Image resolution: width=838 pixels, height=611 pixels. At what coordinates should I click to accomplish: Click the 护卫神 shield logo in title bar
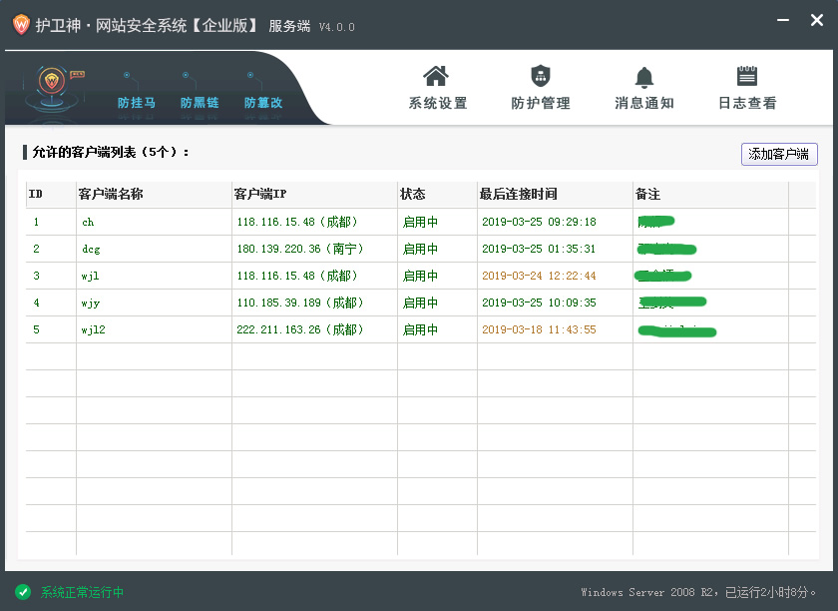click(21, 25)
